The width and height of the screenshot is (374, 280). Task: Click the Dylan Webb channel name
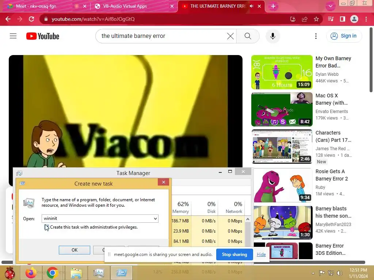(x=327, y=74)
